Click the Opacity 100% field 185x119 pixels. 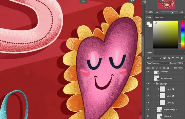pos(180,63)
